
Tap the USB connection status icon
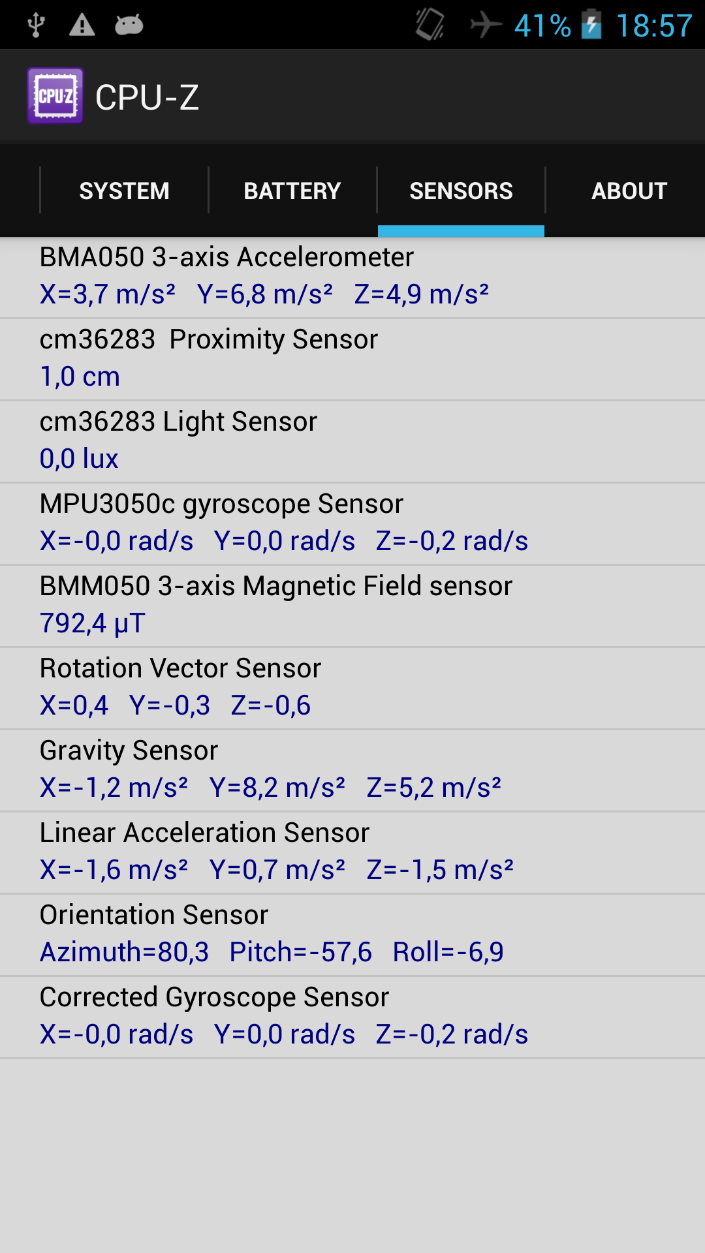tap(36, 25)
